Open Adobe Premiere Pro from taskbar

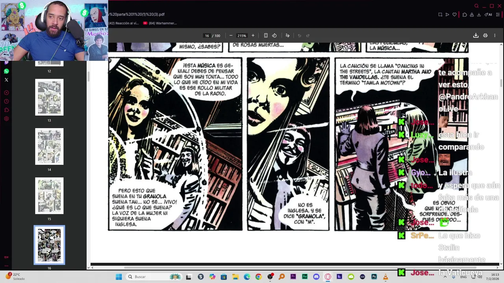pyautogui.click(x=293, y=277)
